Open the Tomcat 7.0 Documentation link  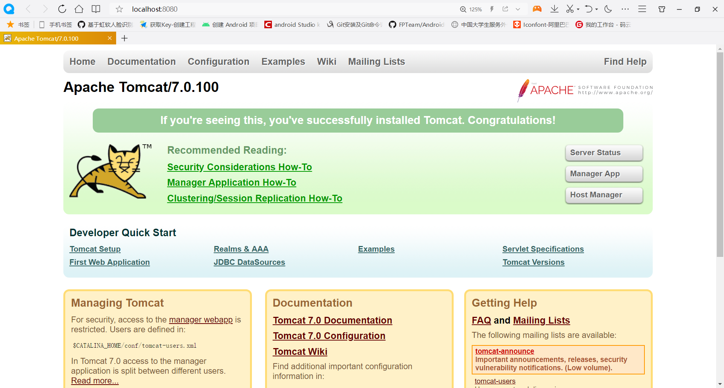click(333, 321)
